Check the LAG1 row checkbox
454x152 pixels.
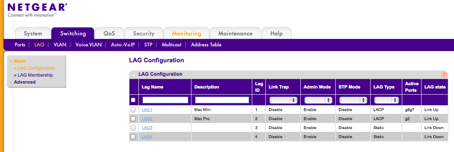pyautogui.click(x=133, y=110)
